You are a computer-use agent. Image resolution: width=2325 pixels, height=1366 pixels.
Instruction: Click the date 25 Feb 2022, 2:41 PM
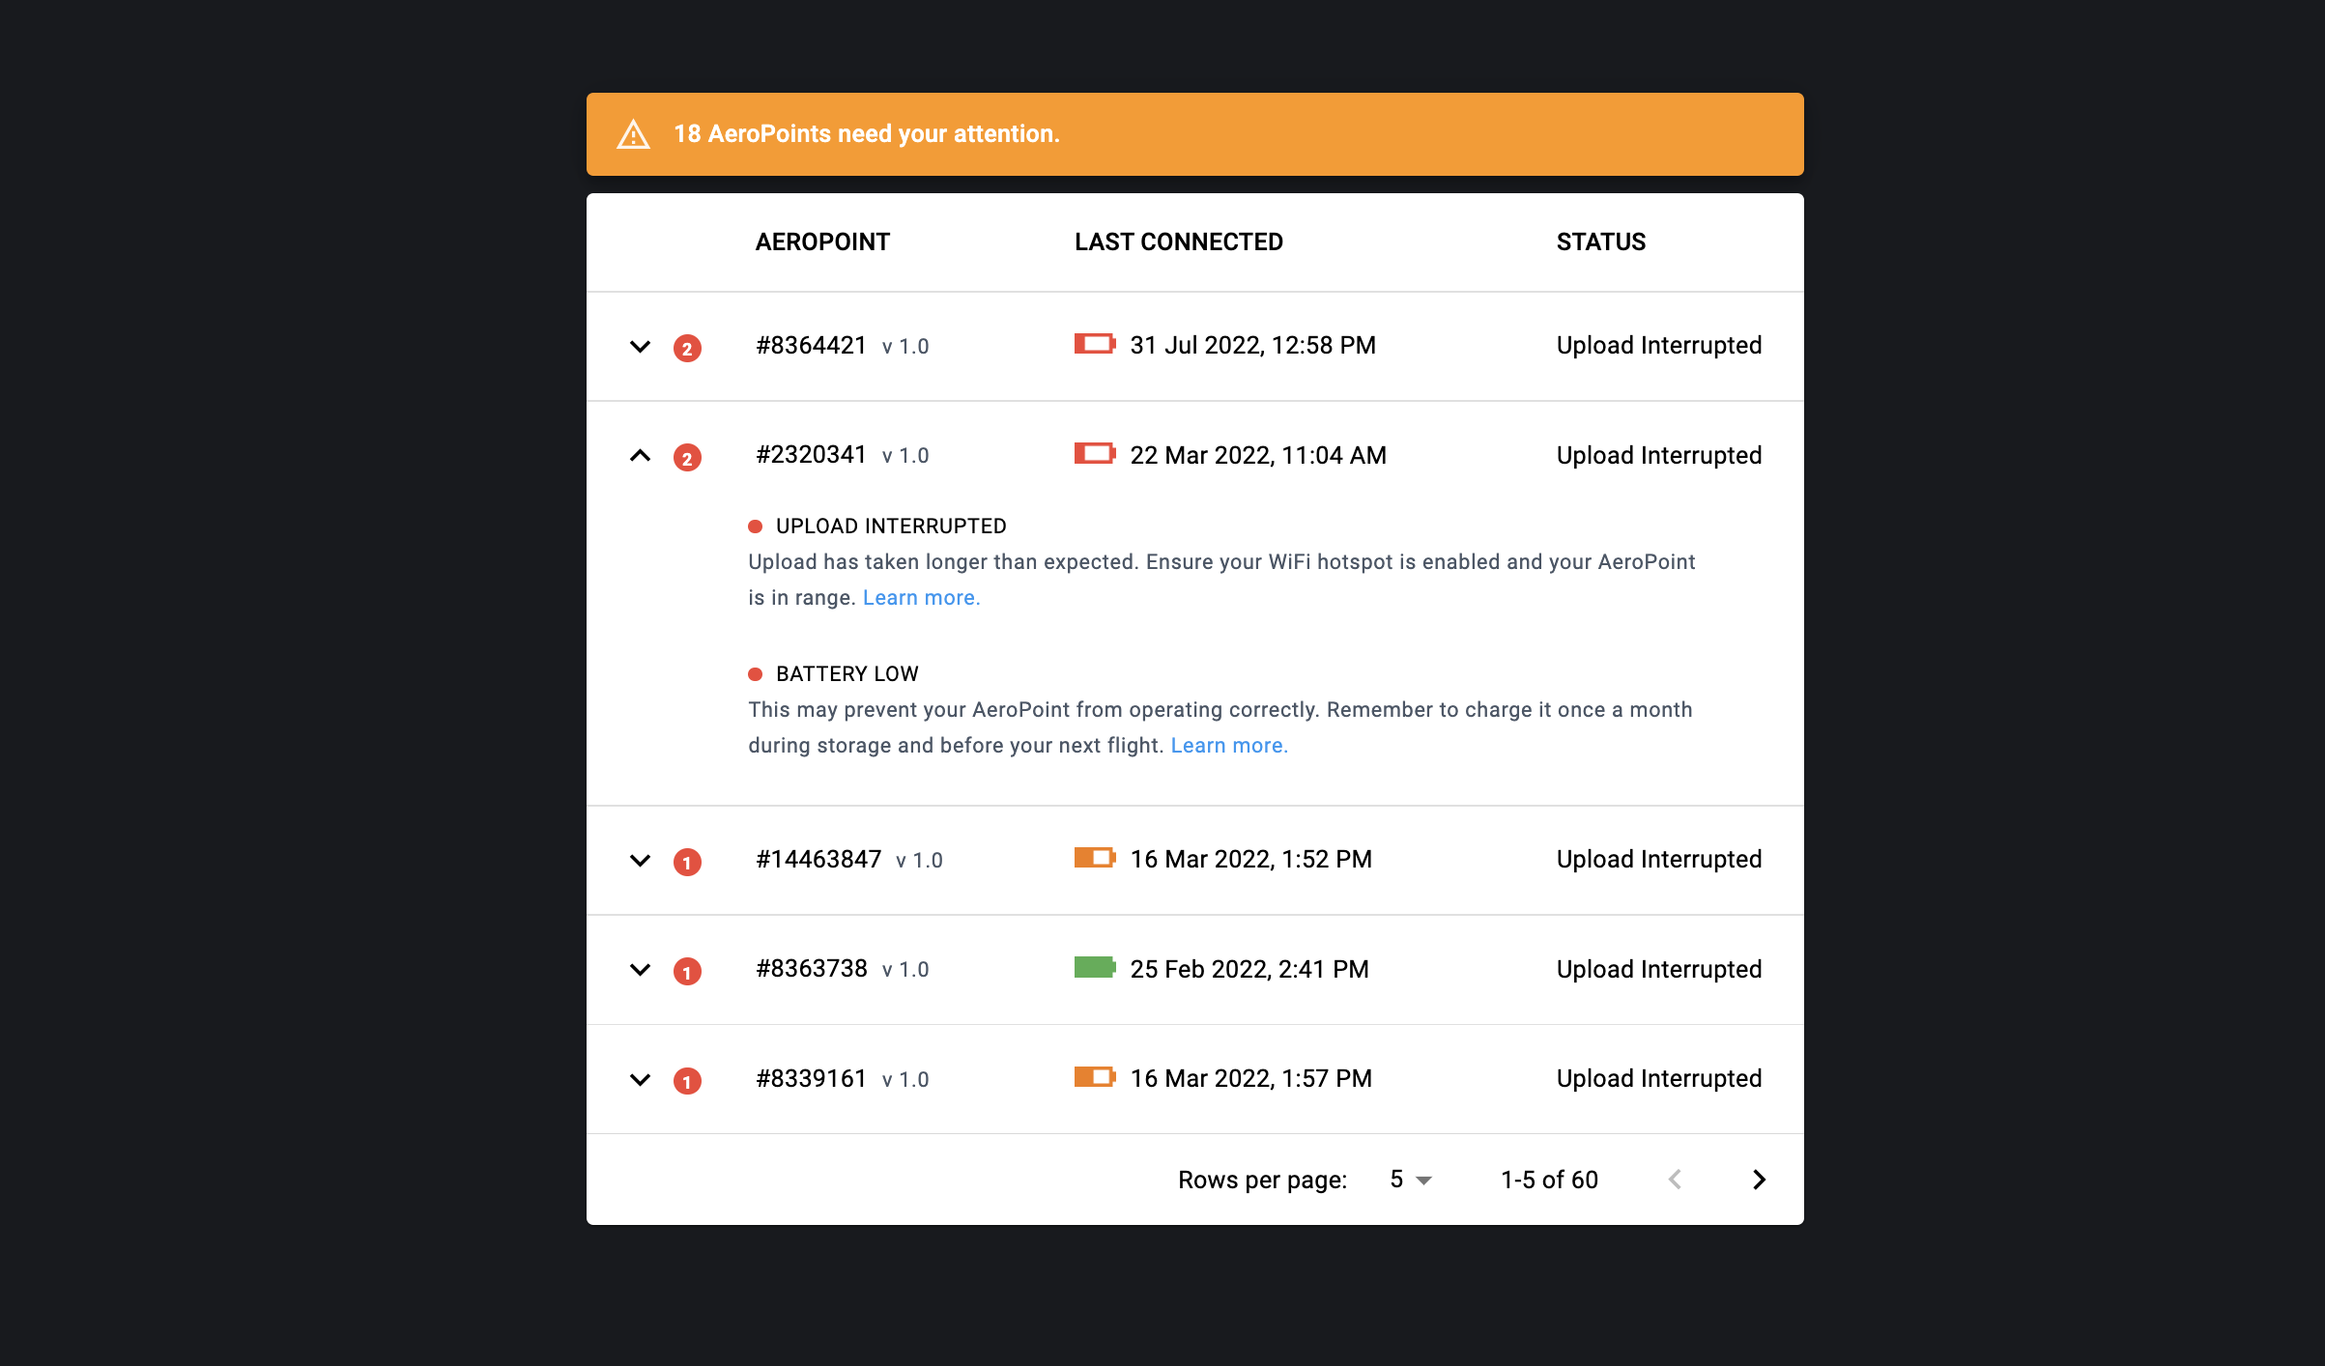click(1249, 969)
